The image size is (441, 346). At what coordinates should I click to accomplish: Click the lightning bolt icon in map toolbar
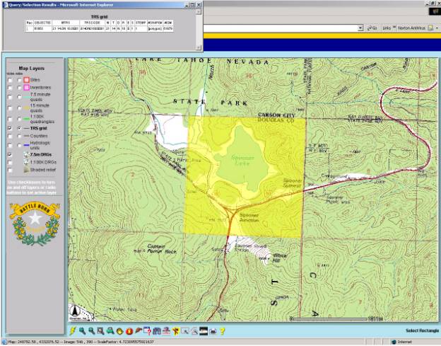click(73, 330)
